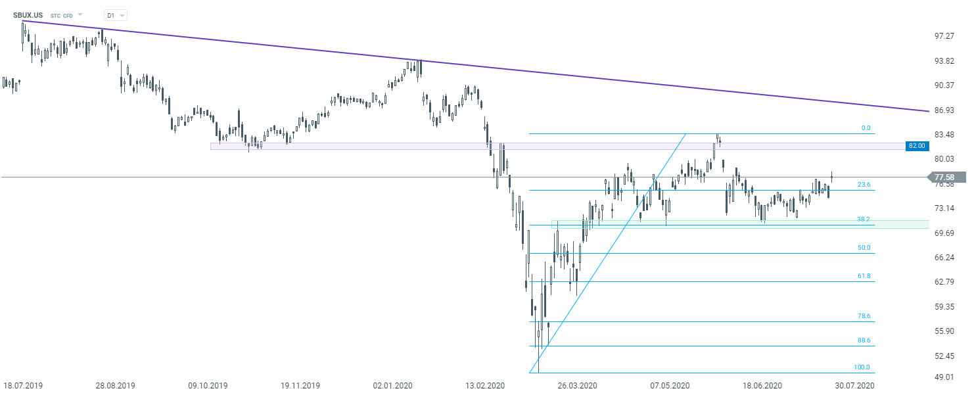Click the 13.02.2020 date axis label
Viewport: 974px width, 397px height.
pos(486,386)
